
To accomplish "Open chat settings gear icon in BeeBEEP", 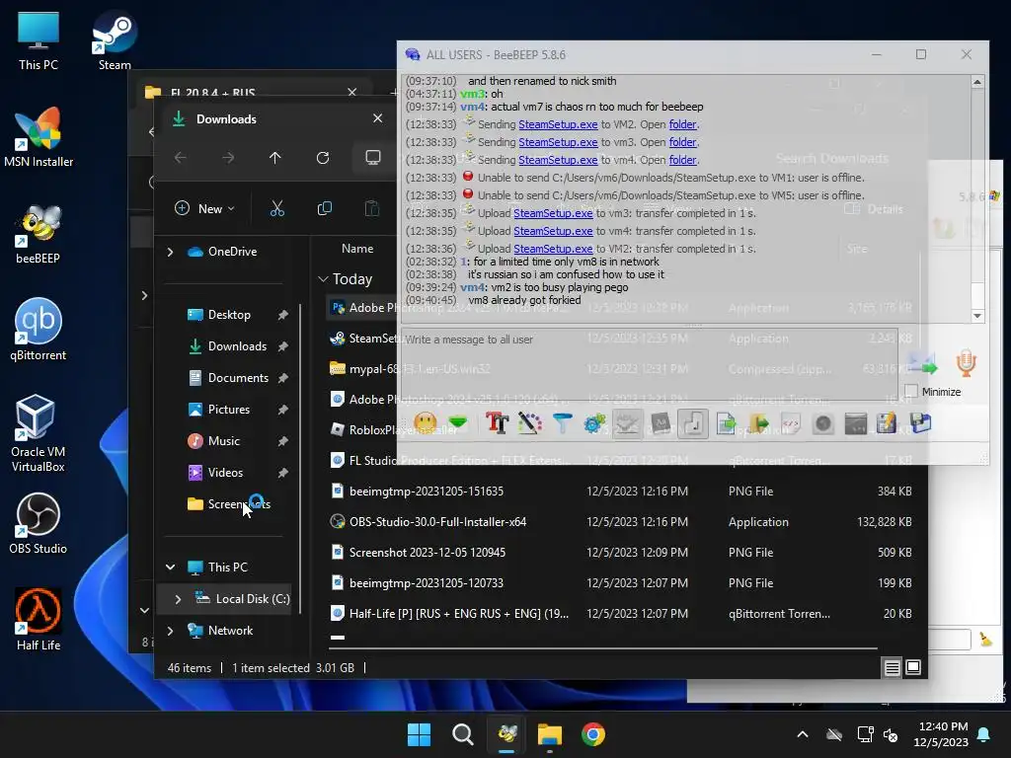I will pyautogui.click(x=594, y=423).
